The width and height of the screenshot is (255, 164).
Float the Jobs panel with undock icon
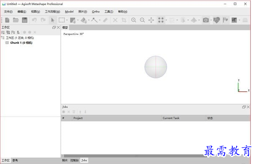(244, 107)
